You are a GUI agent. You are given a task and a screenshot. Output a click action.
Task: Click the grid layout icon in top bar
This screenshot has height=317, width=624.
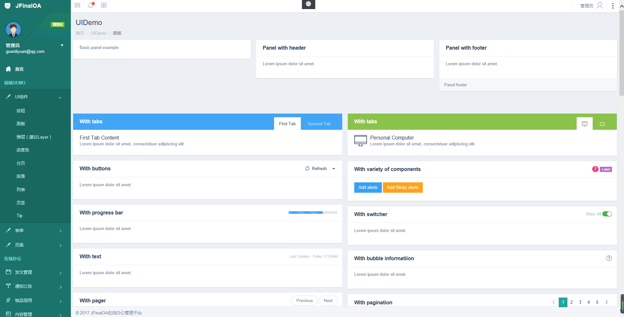click(x=104, y=5)
